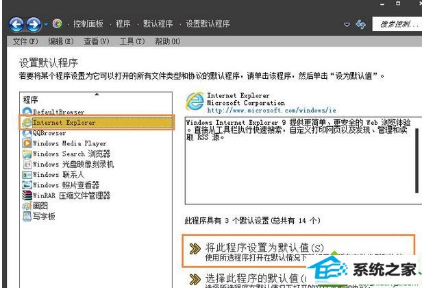Open the 文件(F) menu
The height and width of the screenshot is (288, 422).
(25, 42)
